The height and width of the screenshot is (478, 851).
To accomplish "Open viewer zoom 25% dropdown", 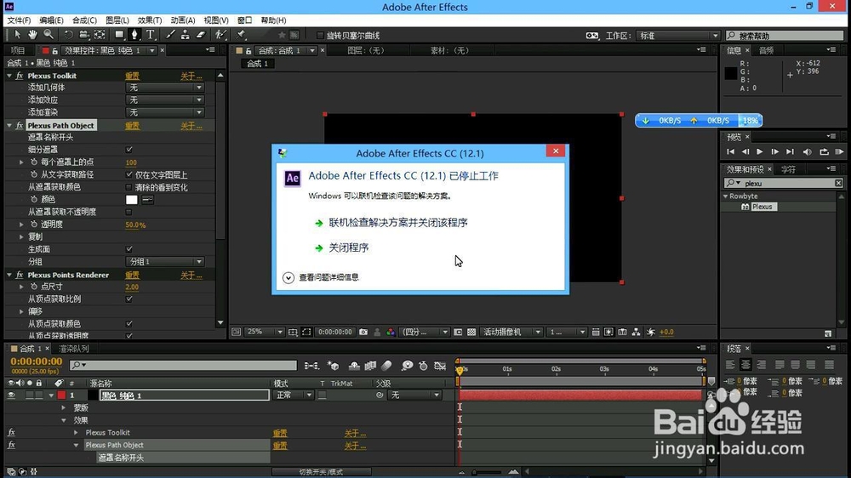I will tap(265, 332).
